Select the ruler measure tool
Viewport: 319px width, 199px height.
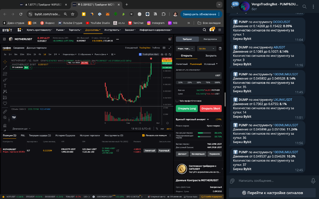[x=5, y=111]
